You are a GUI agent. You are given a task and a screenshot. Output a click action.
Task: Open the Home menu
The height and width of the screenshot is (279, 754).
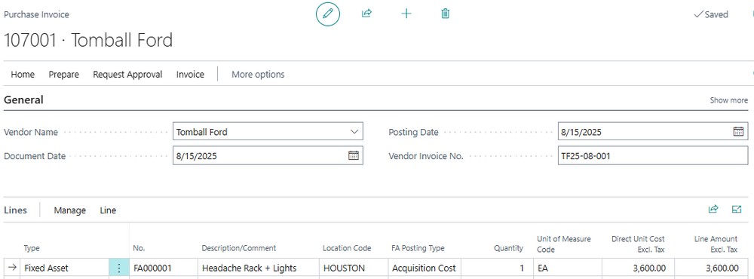[x=23, y=75]
